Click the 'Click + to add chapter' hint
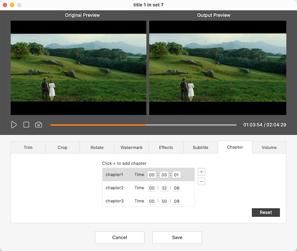This screenshot has width=297, height=251. [x=124, y=163]
